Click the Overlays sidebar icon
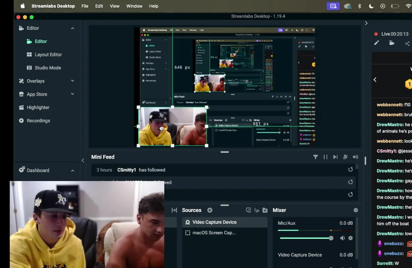 [21, 81]
